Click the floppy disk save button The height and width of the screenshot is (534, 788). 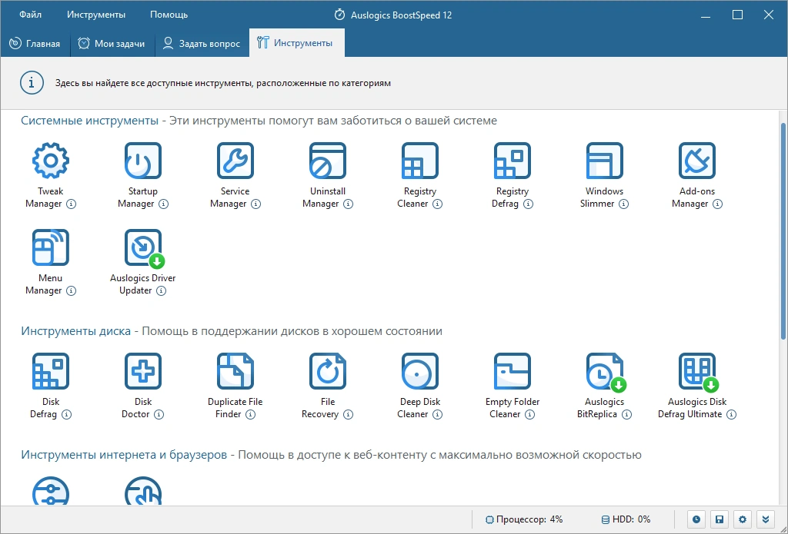coord(720,519)
